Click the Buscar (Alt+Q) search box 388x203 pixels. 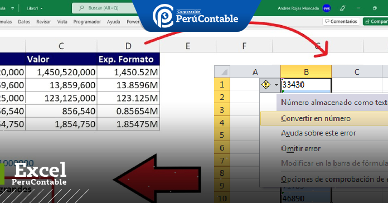point(104,8)
